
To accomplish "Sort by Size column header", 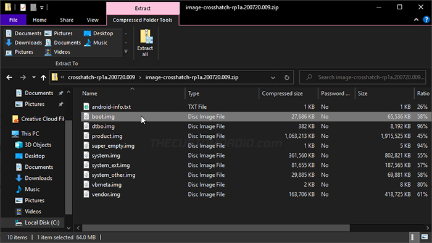I will pos(384,93).
